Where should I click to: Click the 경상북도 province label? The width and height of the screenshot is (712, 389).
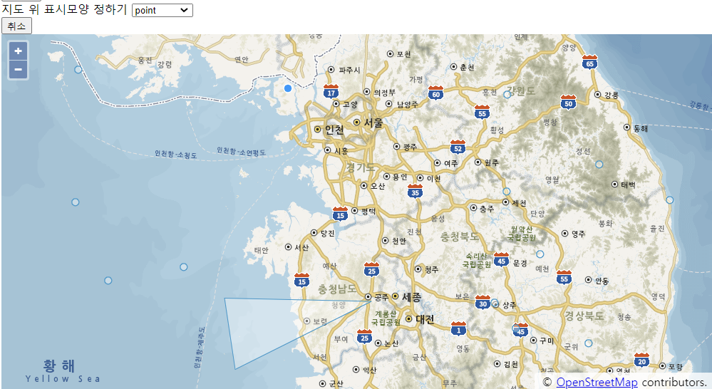pyautogui.click(x=584, y=316)
